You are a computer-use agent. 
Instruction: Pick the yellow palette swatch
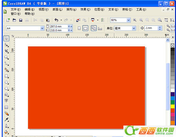click(x=173, y=106)
